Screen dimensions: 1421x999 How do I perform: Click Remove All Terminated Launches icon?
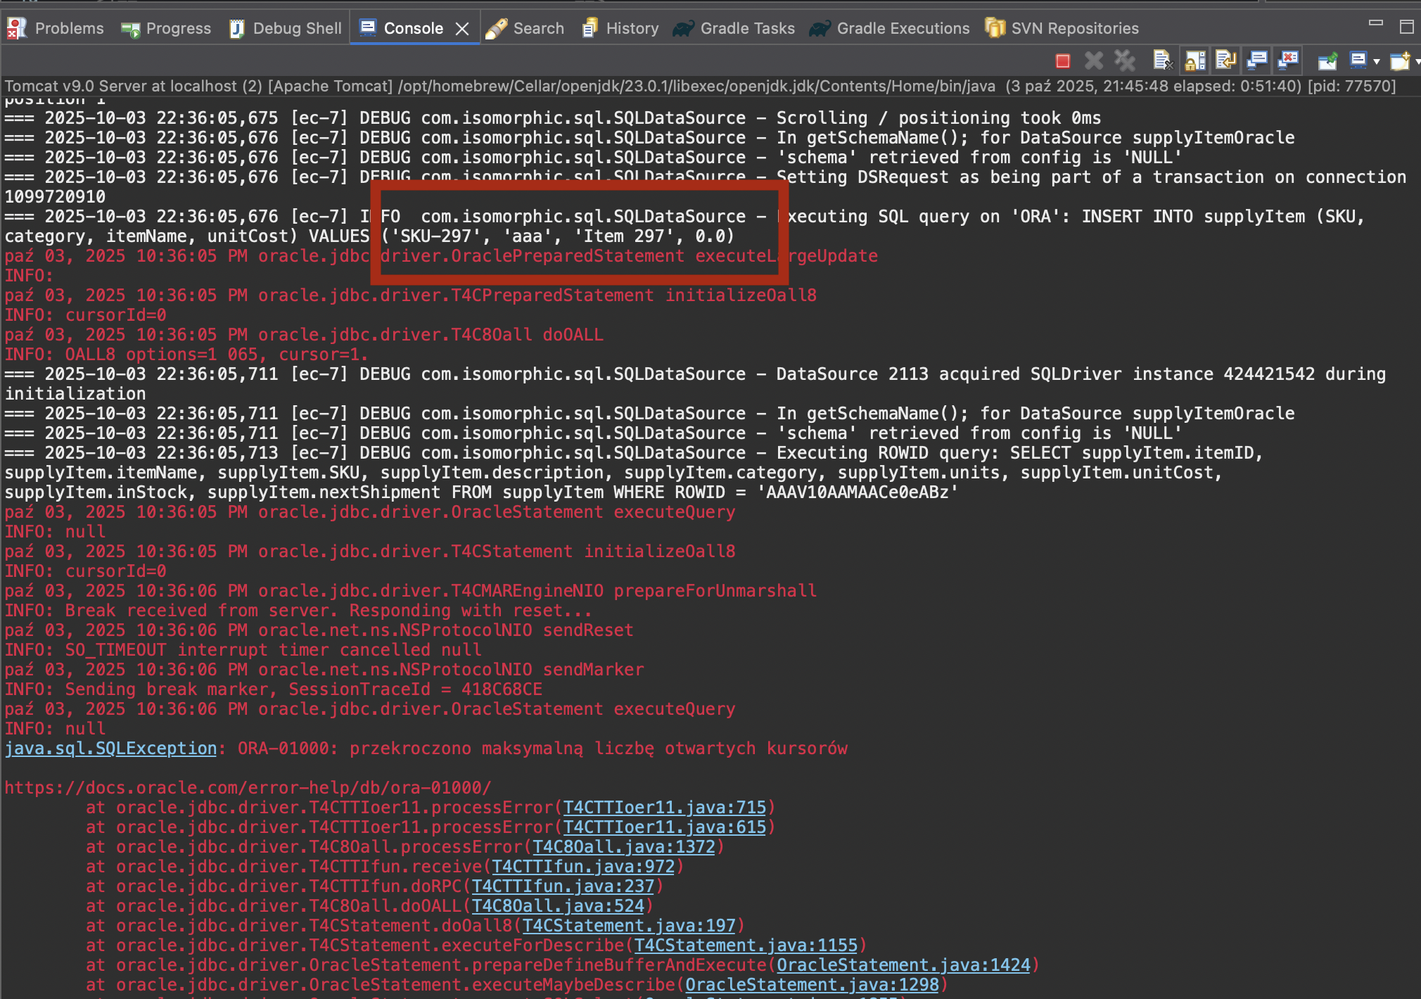(x=1125, y=62)
